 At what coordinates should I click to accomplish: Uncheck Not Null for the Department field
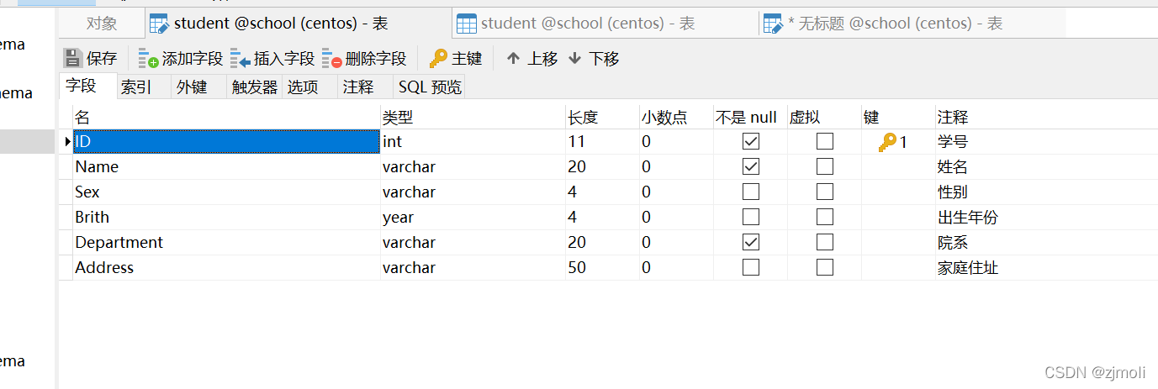(751, 242)
